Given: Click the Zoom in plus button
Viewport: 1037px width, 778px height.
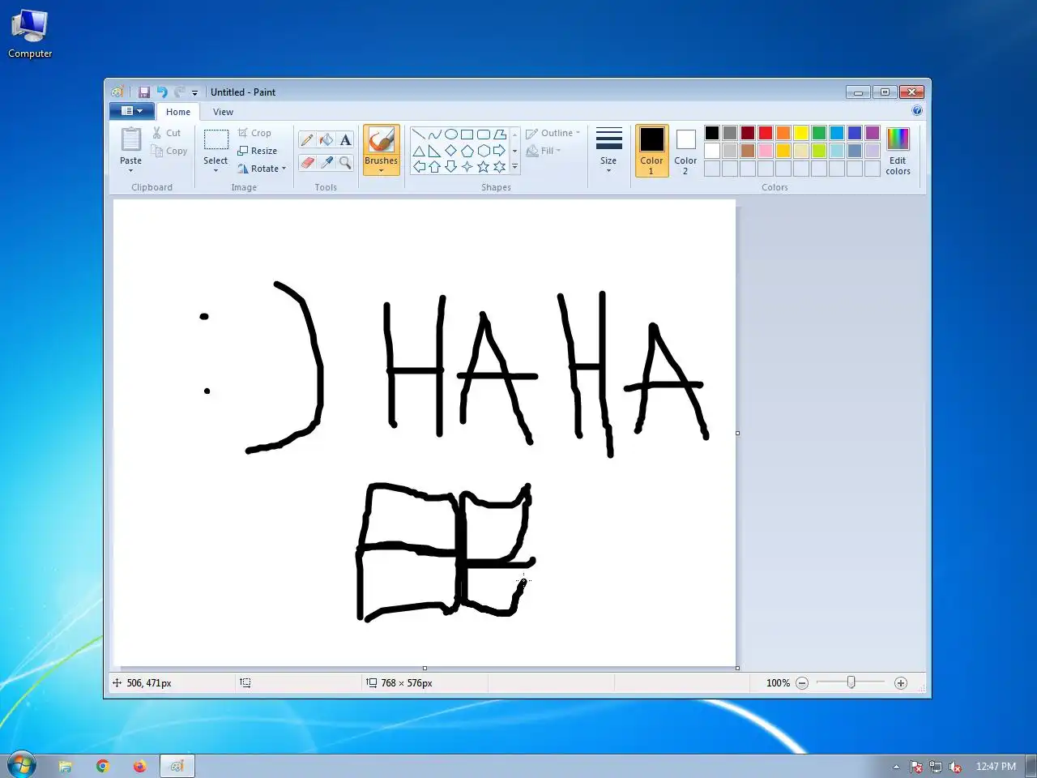Looking at the screenshot, I should click(x=901, y=683).
